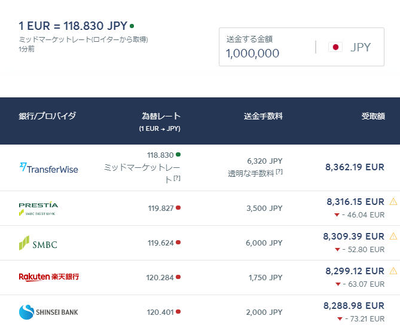Image resolution: width=400 pixels, height=325 pixels.
Task: Click the (1 EUR → JPY) subheader
Action: [160, 128]
